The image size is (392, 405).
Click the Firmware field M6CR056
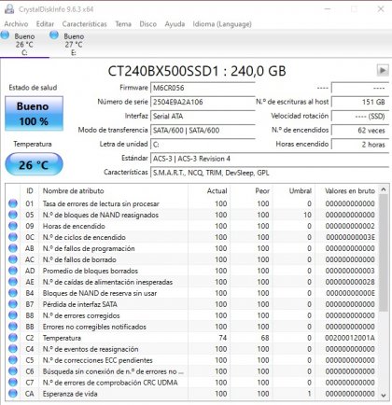pyautogui.click(x=203, y=88)
